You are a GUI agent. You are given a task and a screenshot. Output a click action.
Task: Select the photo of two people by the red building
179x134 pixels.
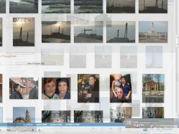click(x=24, y=88)
